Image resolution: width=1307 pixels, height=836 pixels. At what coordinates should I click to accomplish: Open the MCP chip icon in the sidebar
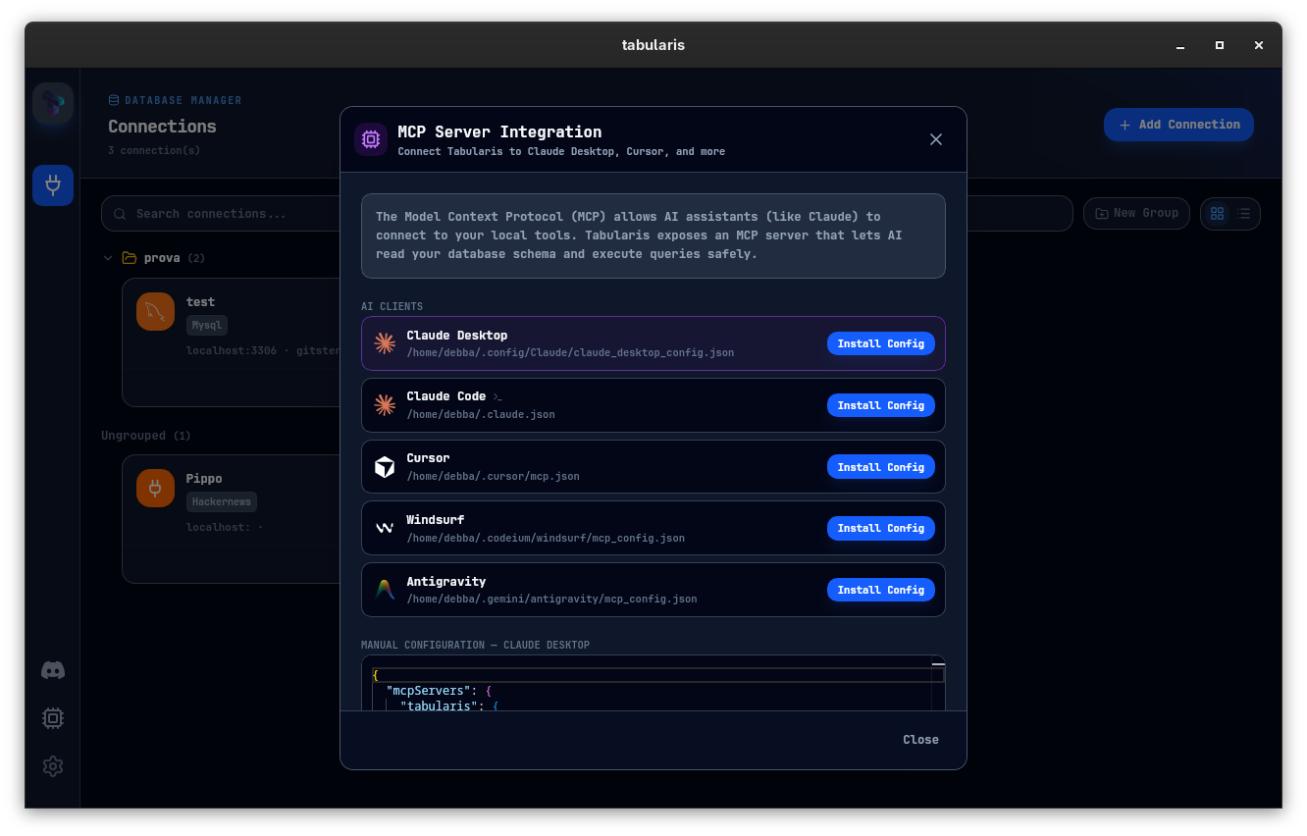pos(52,717)
